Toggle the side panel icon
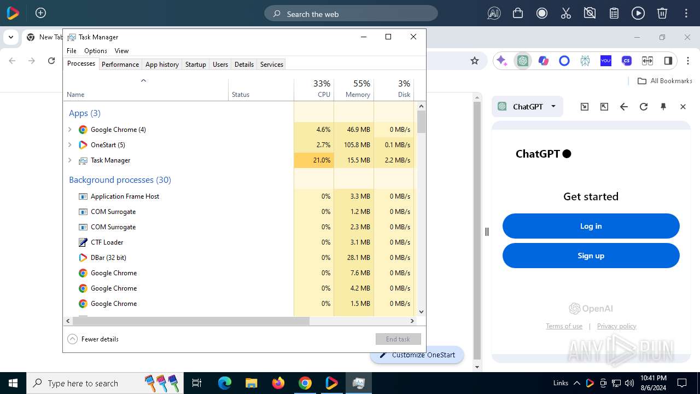This screenshot has height=394, width=700. point(668,61)
